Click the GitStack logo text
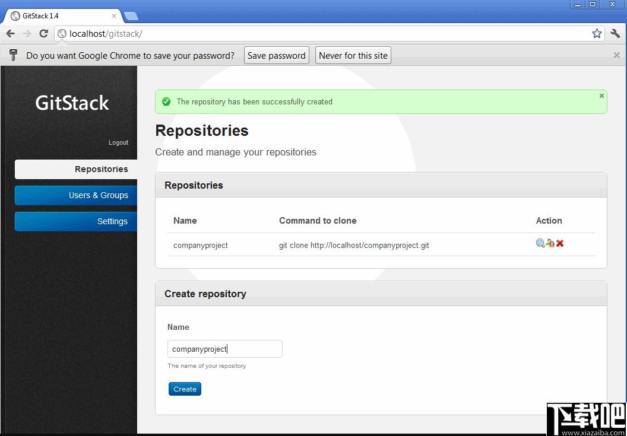Screen dimensions: 627x436 point(72,103)
